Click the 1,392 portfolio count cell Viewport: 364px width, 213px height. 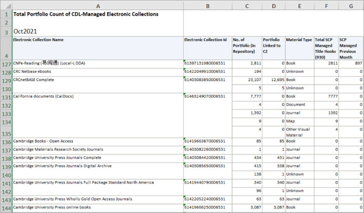(x=247, y=114)
